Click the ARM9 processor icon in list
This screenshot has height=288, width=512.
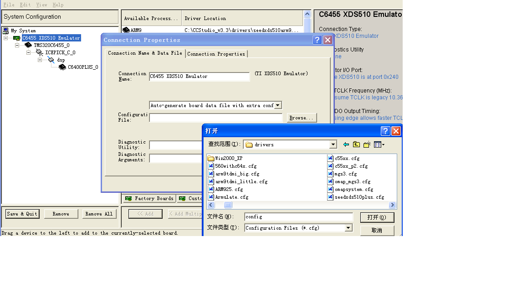tap(126, 30)
